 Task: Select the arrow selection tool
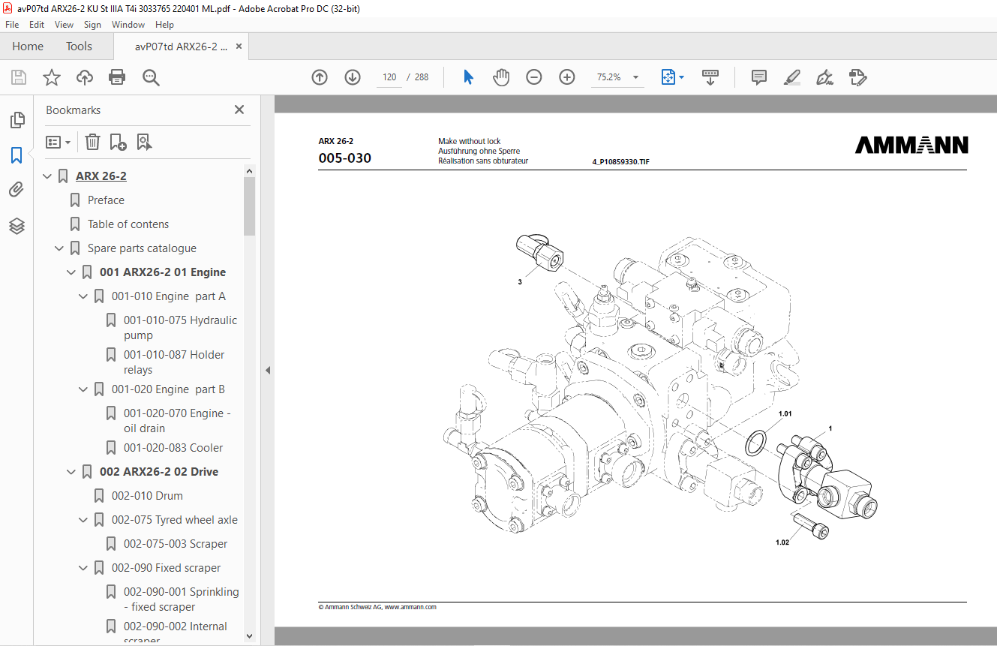coord(469,77)
